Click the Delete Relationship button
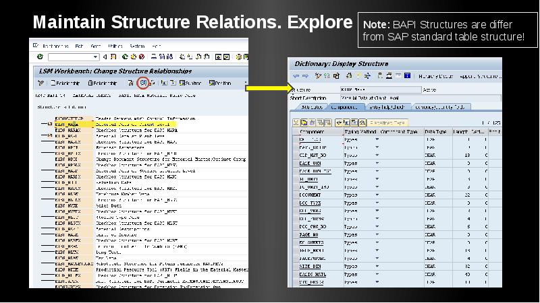 [103, 83]
